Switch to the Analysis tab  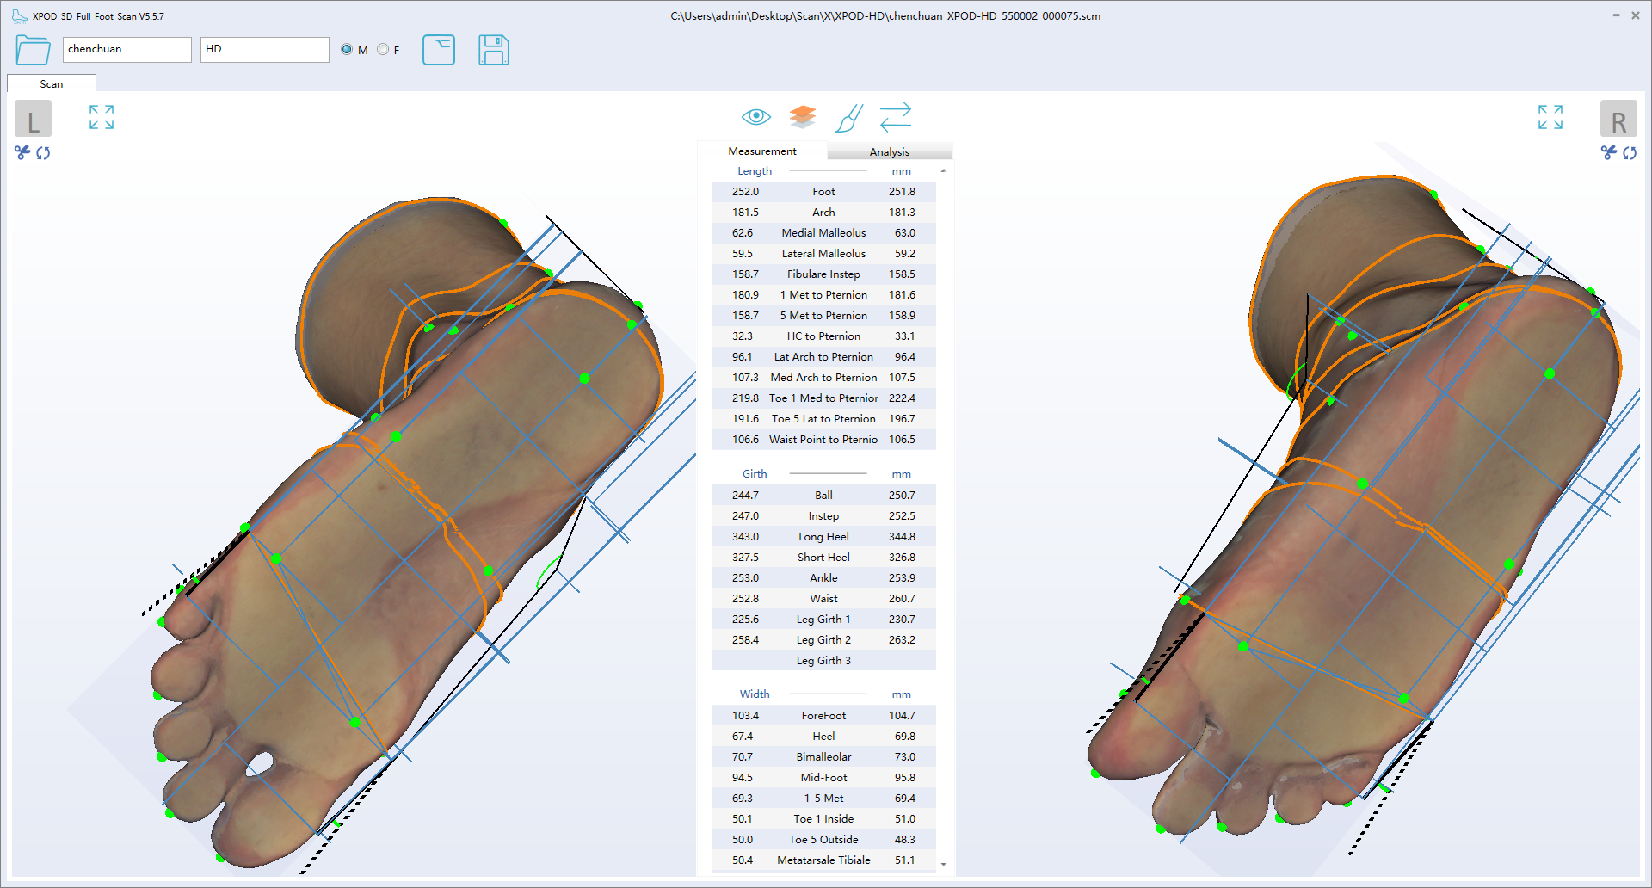pyautogui.click(x=889, y=151)
